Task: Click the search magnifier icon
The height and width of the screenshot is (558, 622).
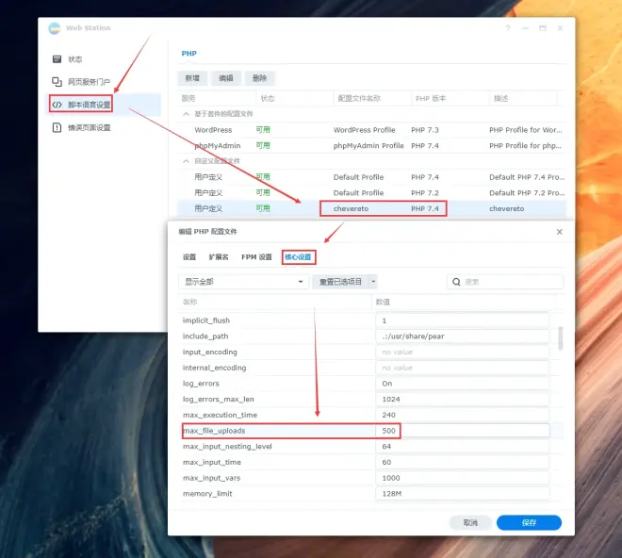Action: pos(456,282)
